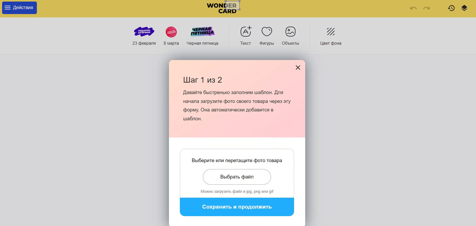Select the 8 марта red sticker
This screenshot has height=226, width=476.
point(171,32)
